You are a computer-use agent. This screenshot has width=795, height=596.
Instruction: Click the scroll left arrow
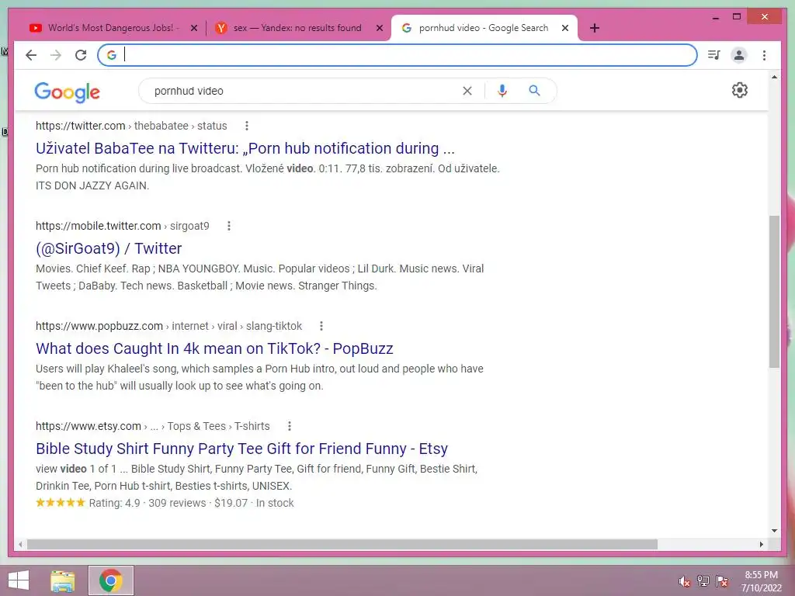[x=19, y=544]
